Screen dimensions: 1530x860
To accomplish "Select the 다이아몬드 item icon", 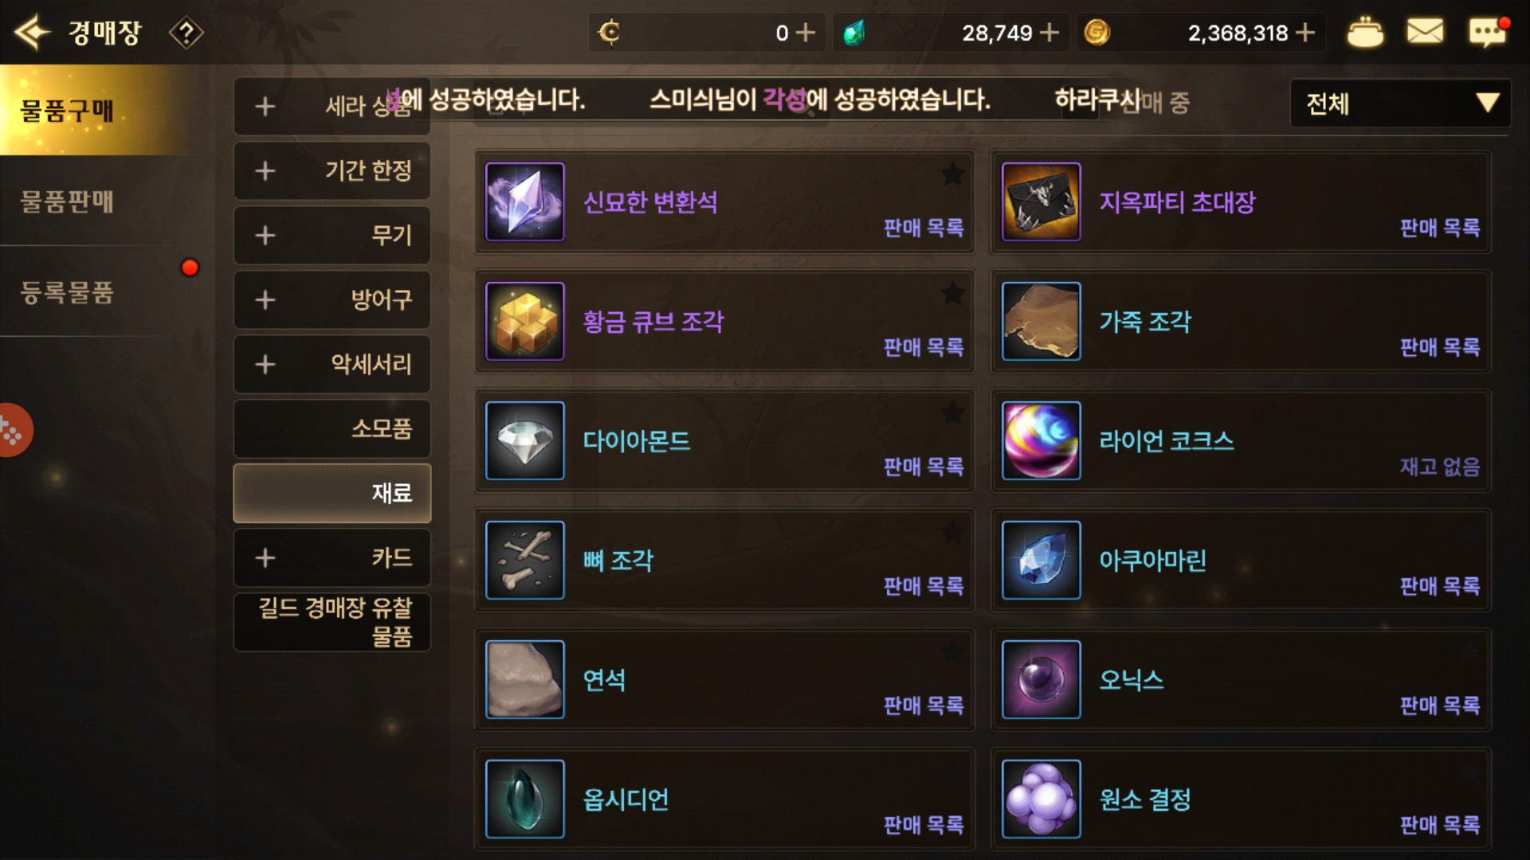I will 525,441.
